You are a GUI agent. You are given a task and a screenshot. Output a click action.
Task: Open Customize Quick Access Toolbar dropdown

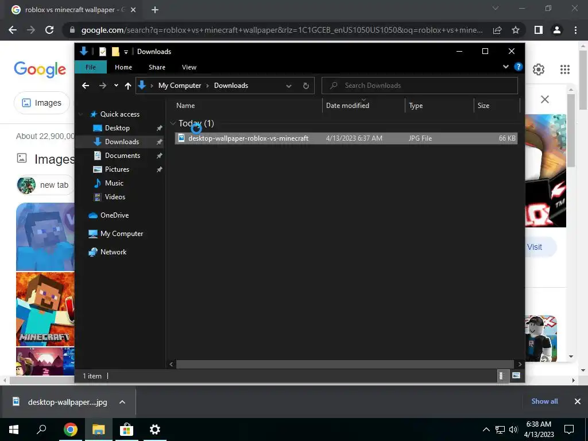pyautogui.click(x=126, y=52)
